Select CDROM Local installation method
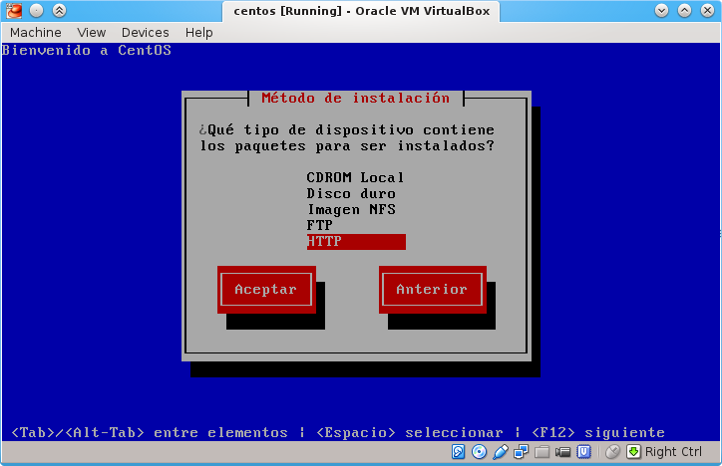This screenshot has height=466, width=722. [355, 178]
